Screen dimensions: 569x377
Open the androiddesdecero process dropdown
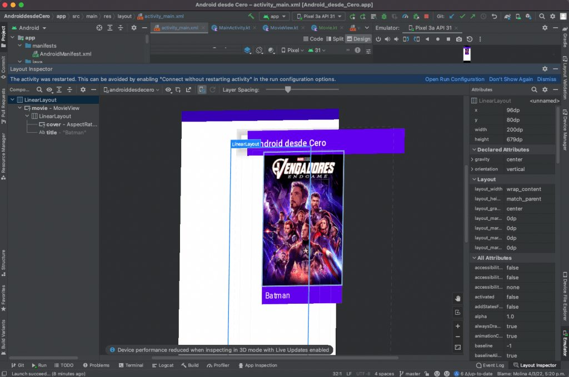pyautogui.click(x=131, y=89)
